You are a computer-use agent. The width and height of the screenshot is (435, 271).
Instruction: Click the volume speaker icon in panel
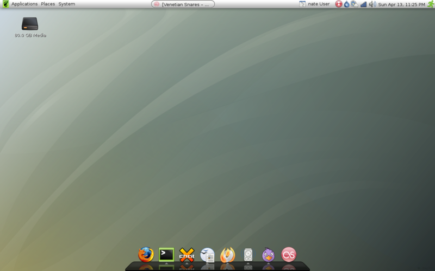(x=372, y=4)
